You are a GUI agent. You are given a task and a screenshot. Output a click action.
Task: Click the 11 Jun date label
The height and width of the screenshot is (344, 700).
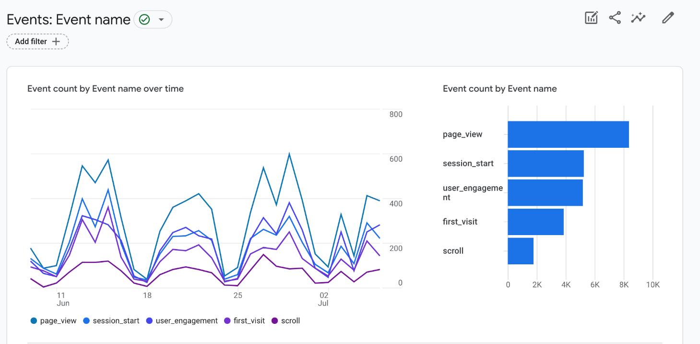coord(63,299)
